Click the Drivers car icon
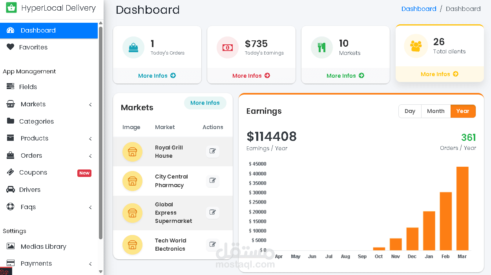This screenshot has height=275, width=491. pyautogui.click(x=11, y=189)
